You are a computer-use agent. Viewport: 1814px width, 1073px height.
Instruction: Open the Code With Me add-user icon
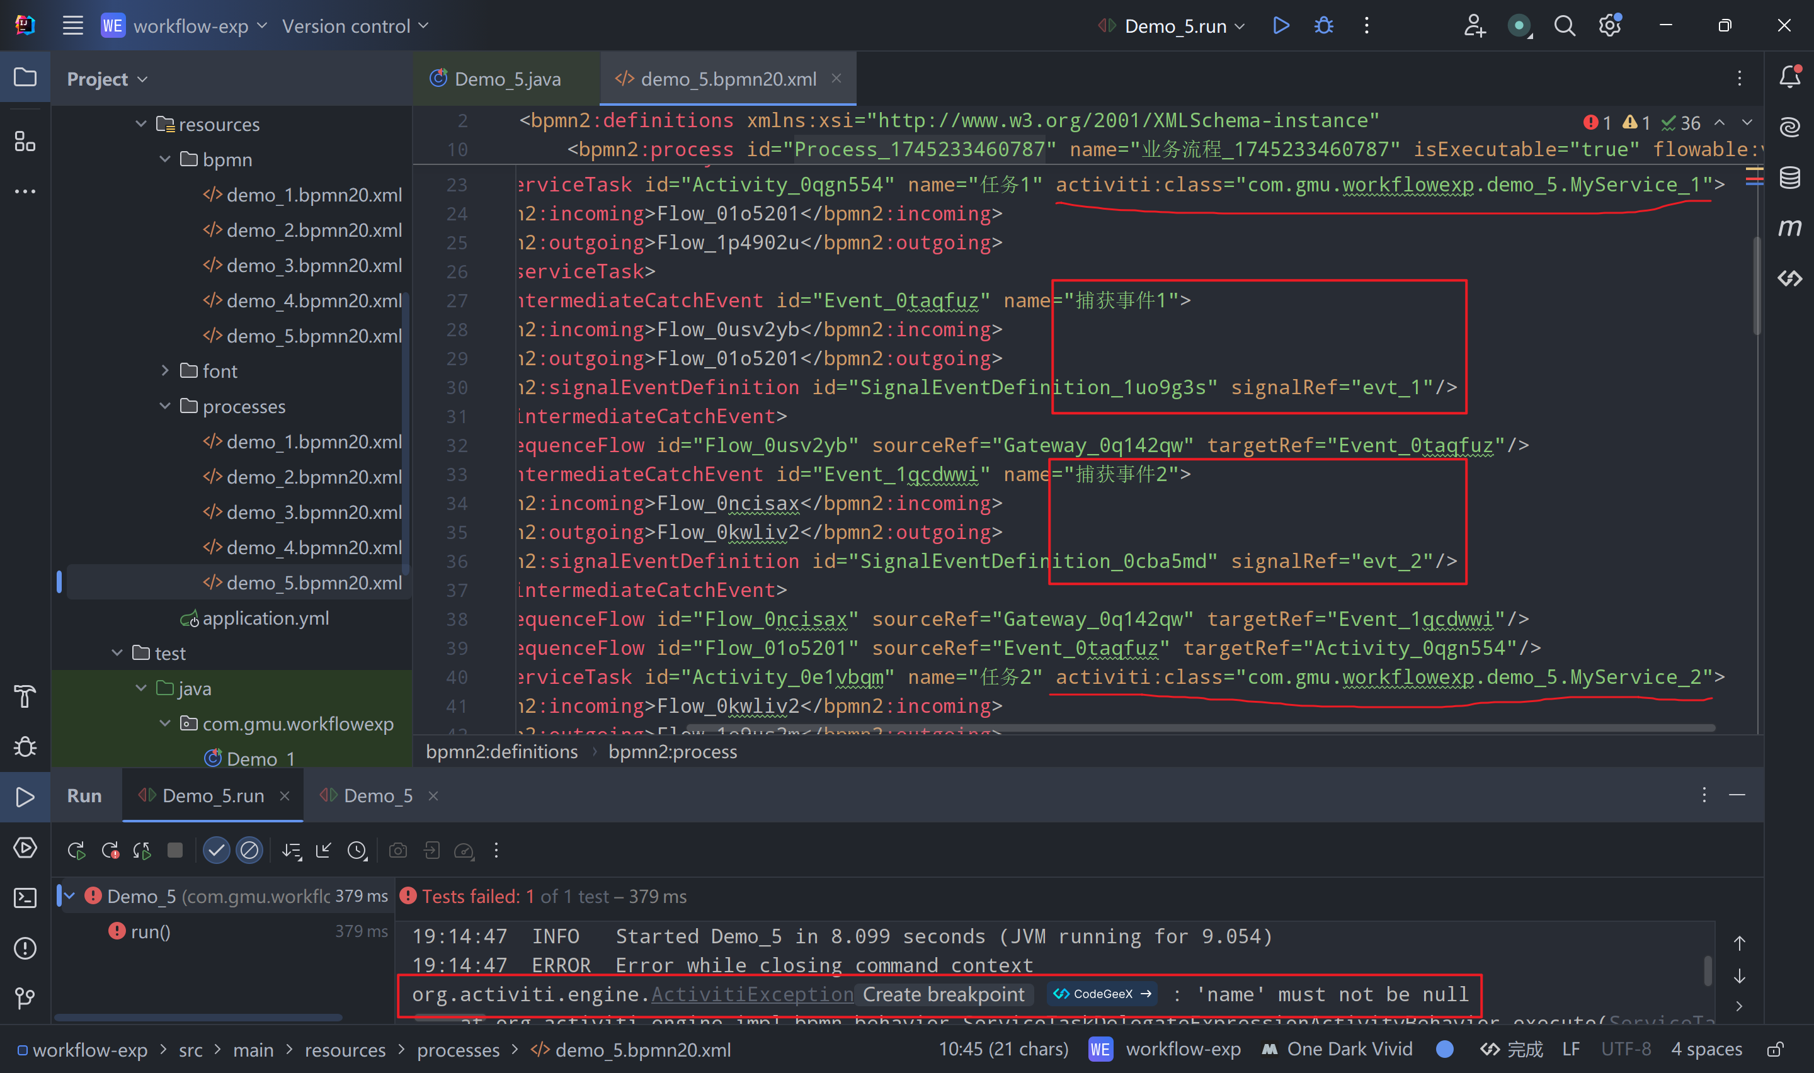[x=1475, y=26]
